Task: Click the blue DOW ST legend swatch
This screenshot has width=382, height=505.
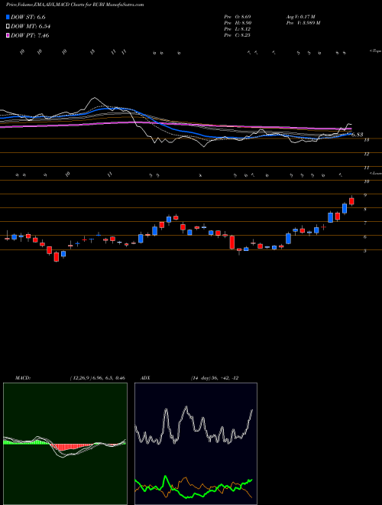Action: 8,17
